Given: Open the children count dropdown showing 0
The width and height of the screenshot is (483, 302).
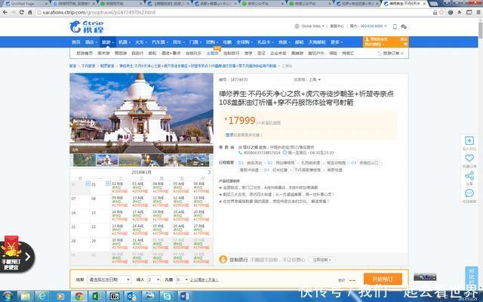Looking at the screenshot, I should click(x=182, y=279).
